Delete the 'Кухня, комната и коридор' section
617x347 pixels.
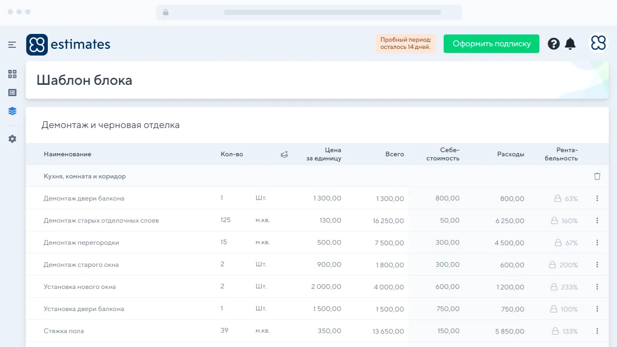coord(597,176)
